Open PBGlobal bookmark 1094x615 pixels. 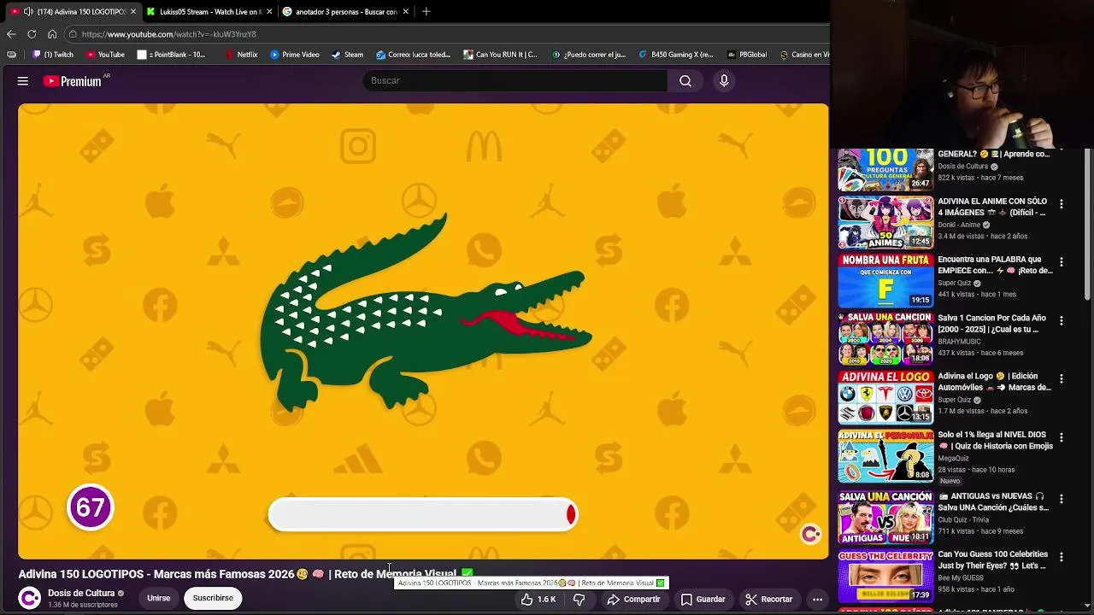[747, 55]
